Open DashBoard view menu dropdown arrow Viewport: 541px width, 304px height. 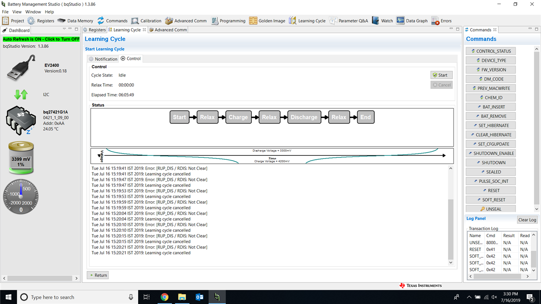[x=64, y=29]
